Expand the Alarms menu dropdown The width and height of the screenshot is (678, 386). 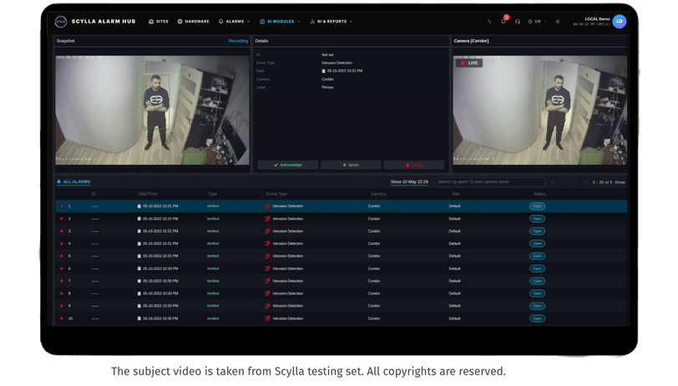coord(235,21)
